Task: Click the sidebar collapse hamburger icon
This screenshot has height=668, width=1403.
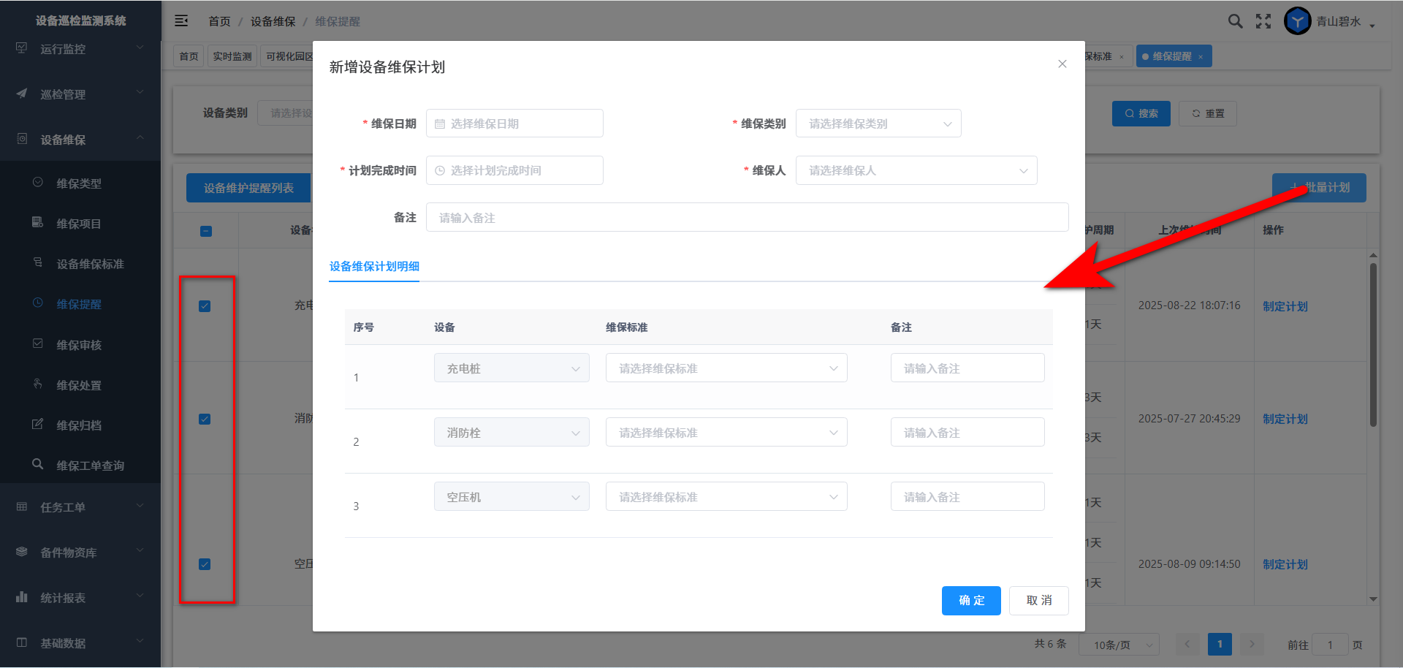Action: [x=181, y=21]
